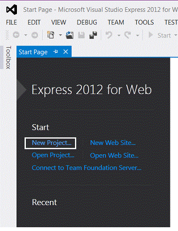The height and width of the screenshot is (231, 178).
Task: Click the Undo toolbar icon
Action: point(109,35)
